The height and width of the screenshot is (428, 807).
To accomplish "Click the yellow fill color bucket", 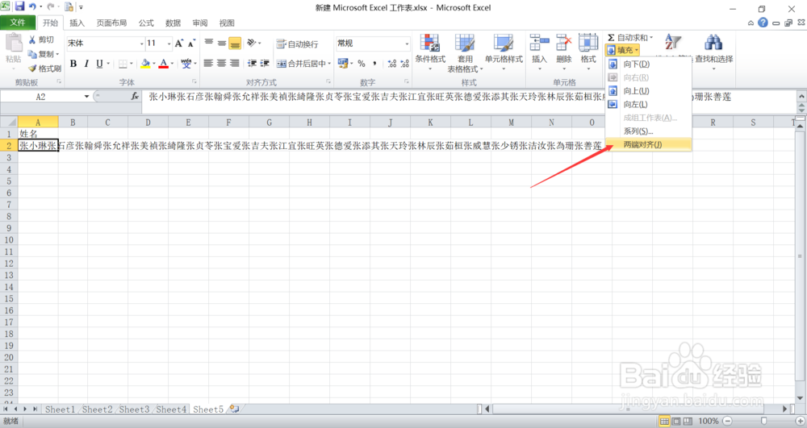I will point(145,64).
